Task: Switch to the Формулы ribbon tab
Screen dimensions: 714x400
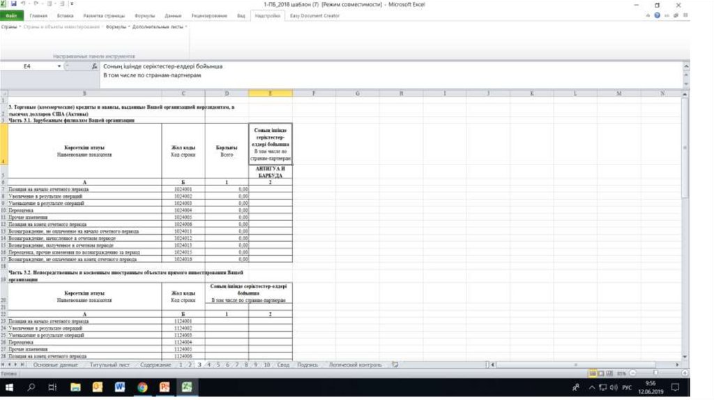Action: click(x=144, y=15)
